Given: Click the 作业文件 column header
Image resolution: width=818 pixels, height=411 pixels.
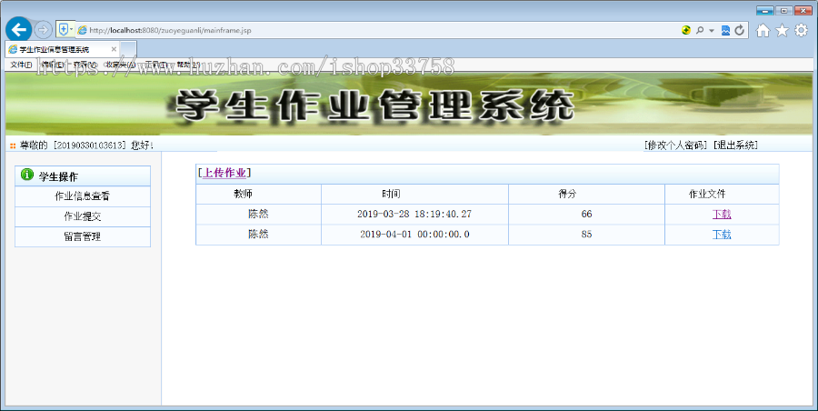Looking at the screenshot, I should pyautogui.click(x=707, y=194).
